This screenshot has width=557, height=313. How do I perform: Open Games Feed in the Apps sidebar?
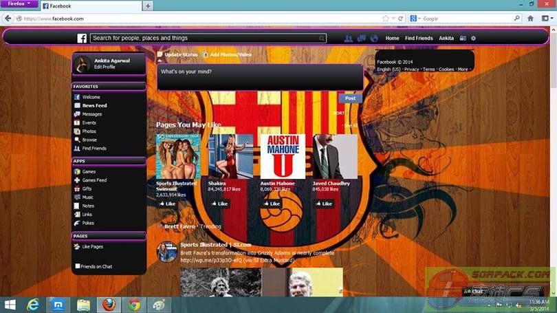pos(94,180)
